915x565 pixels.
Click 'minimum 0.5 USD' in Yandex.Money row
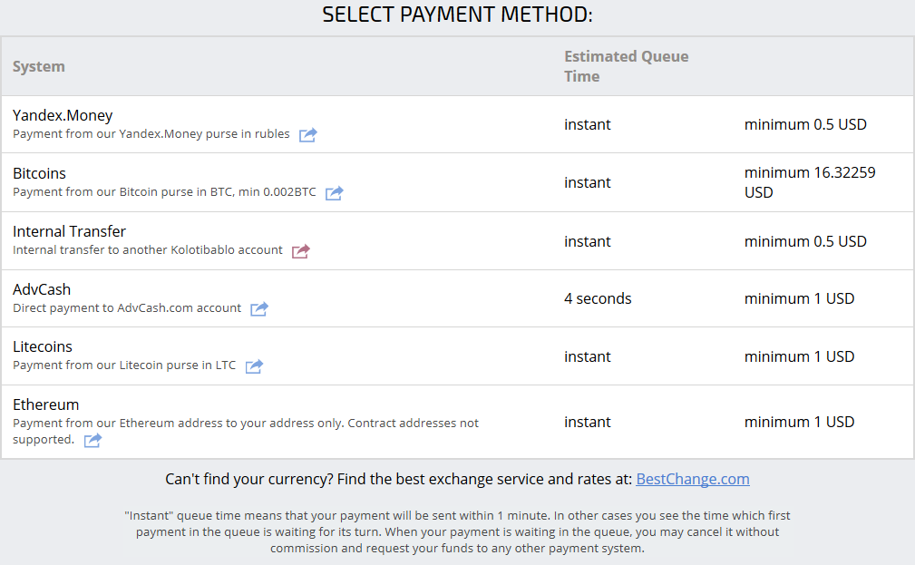click(805, 124)
